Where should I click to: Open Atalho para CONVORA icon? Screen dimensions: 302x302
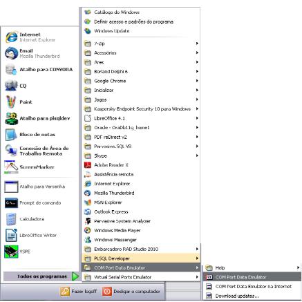tap(11, 70)
